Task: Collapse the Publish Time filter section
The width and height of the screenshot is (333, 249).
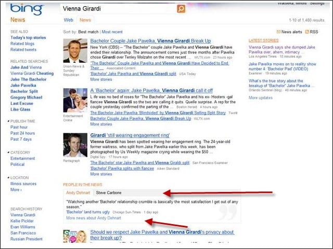Action: (x=8, y=121)
